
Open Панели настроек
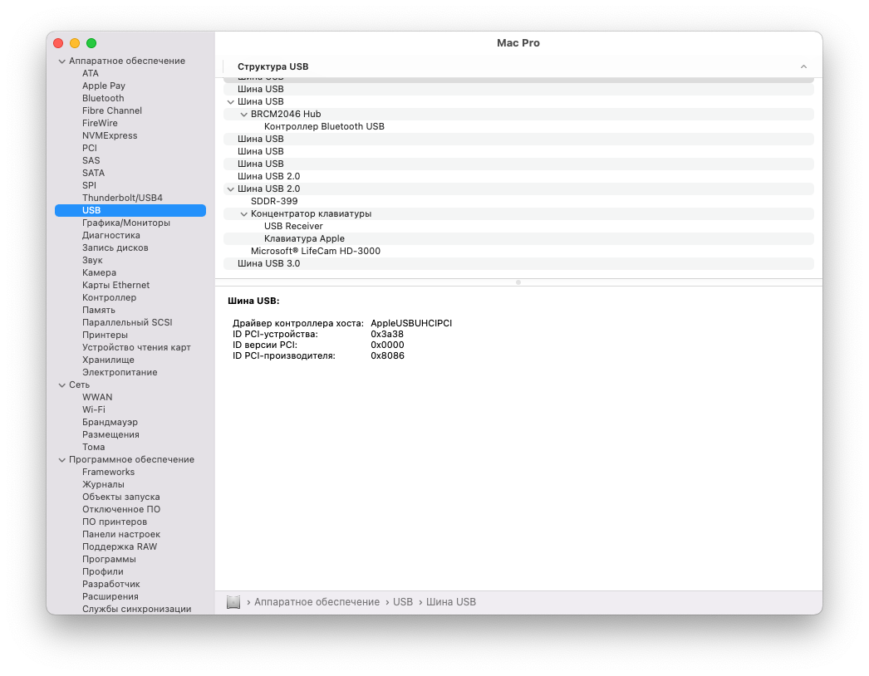(121, 535)
